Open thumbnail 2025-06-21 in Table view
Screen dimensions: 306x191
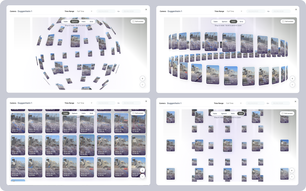(x=18, y=167)
